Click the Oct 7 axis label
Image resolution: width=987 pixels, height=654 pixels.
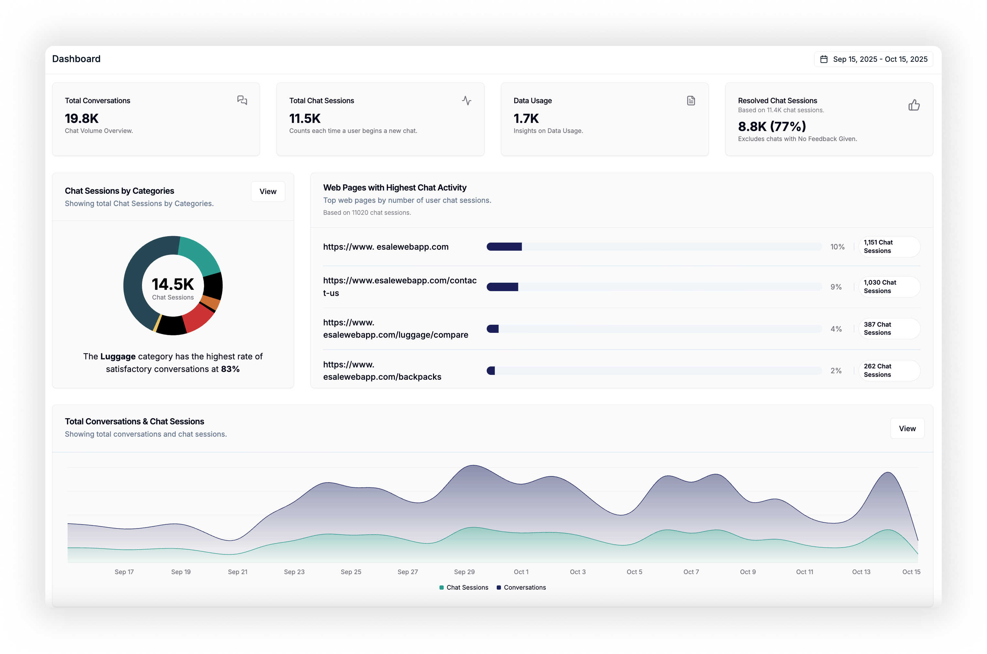click(691, 572)
